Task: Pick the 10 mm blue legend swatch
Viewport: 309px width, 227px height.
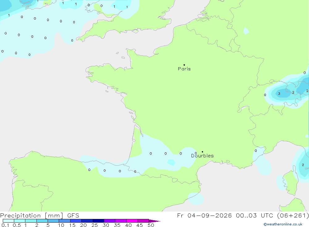Action: point(65,221)
